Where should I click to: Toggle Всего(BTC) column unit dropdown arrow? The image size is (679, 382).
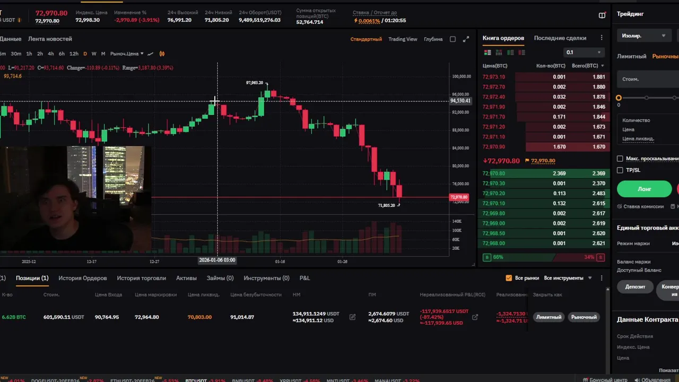coord(602,66)
